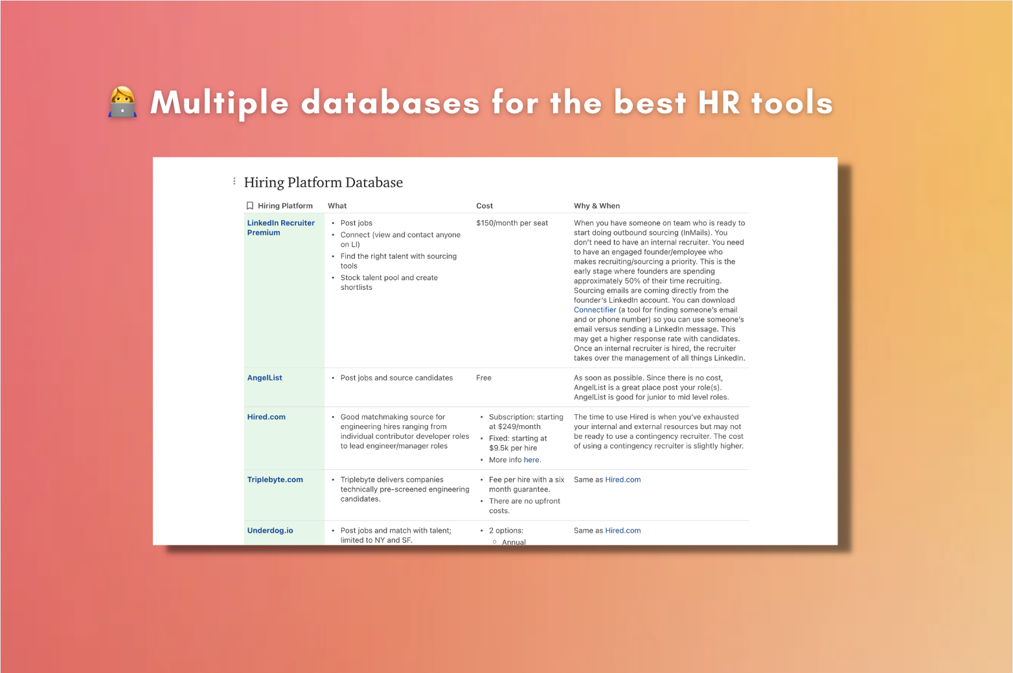Click the What column header

[x=337, y=206]
